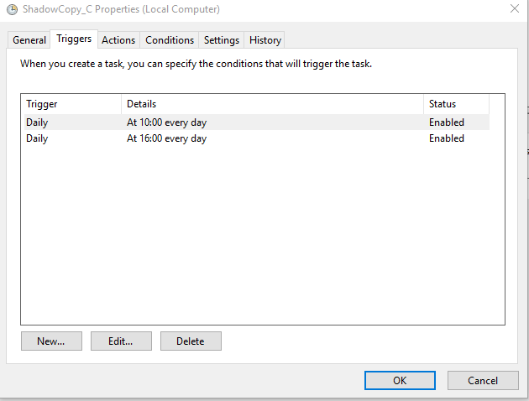
Task: Switch to the General tab
Action: click(x=29, y=40)
